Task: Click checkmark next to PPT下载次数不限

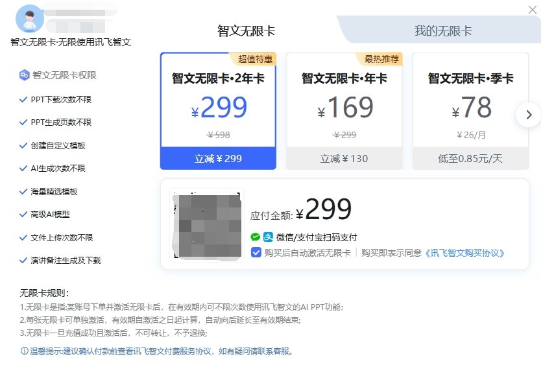Action: [x=23, y=100]
